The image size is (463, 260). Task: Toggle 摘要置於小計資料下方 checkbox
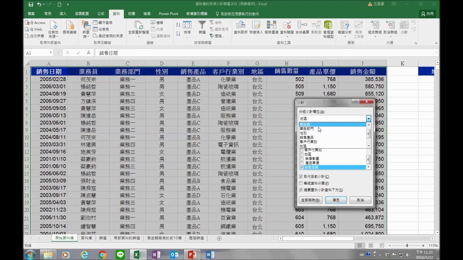pos(301,190)
